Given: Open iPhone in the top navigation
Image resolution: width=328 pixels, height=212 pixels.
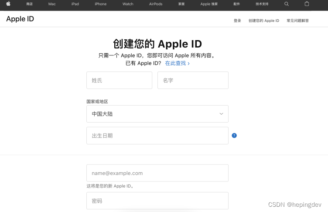Looking at the screenshot, I should click(x=101, y=4).
